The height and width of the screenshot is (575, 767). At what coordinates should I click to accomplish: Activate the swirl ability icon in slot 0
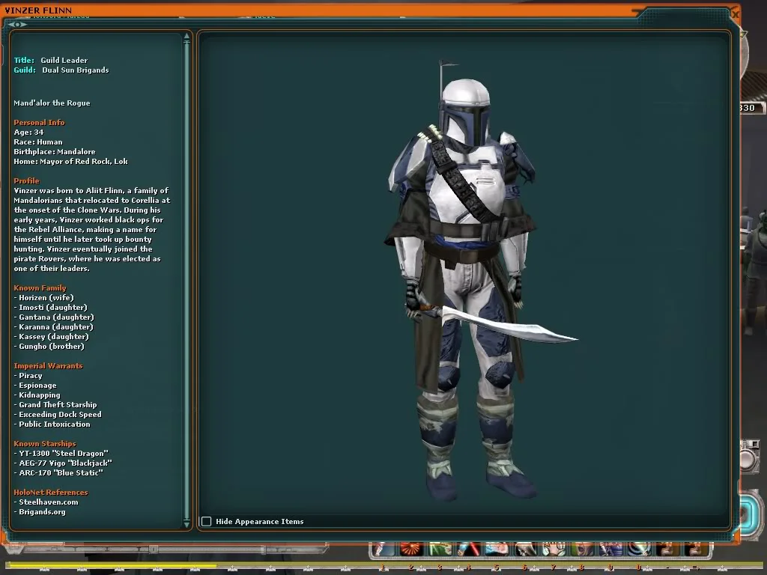pyautogui.click(x=639, y=550)
